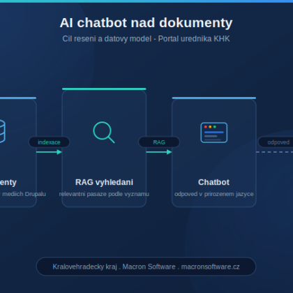Click the RAG pill label
This screenshot has width=293, height=293.
pos(159,142)
